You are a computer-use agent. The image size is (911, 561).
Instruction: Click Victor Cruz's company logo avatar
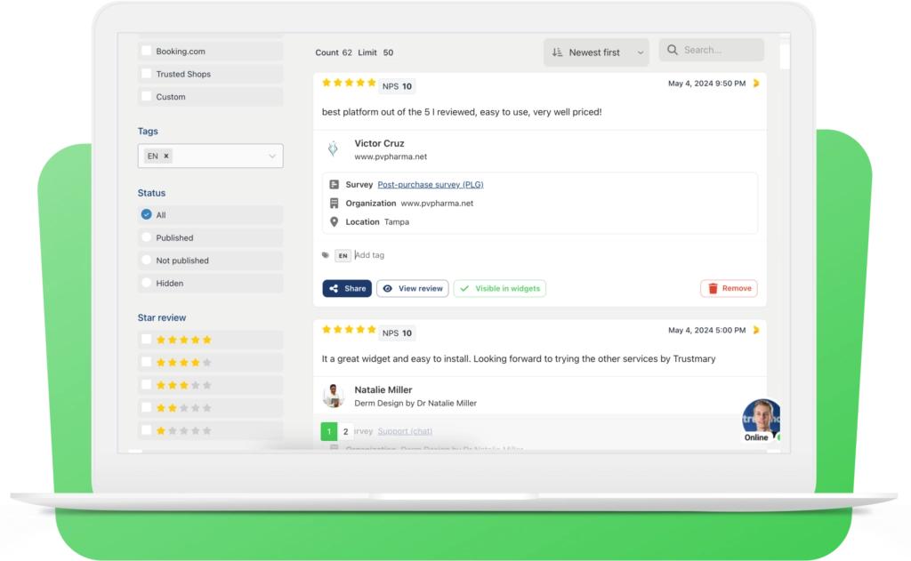(x=333, y=148)
